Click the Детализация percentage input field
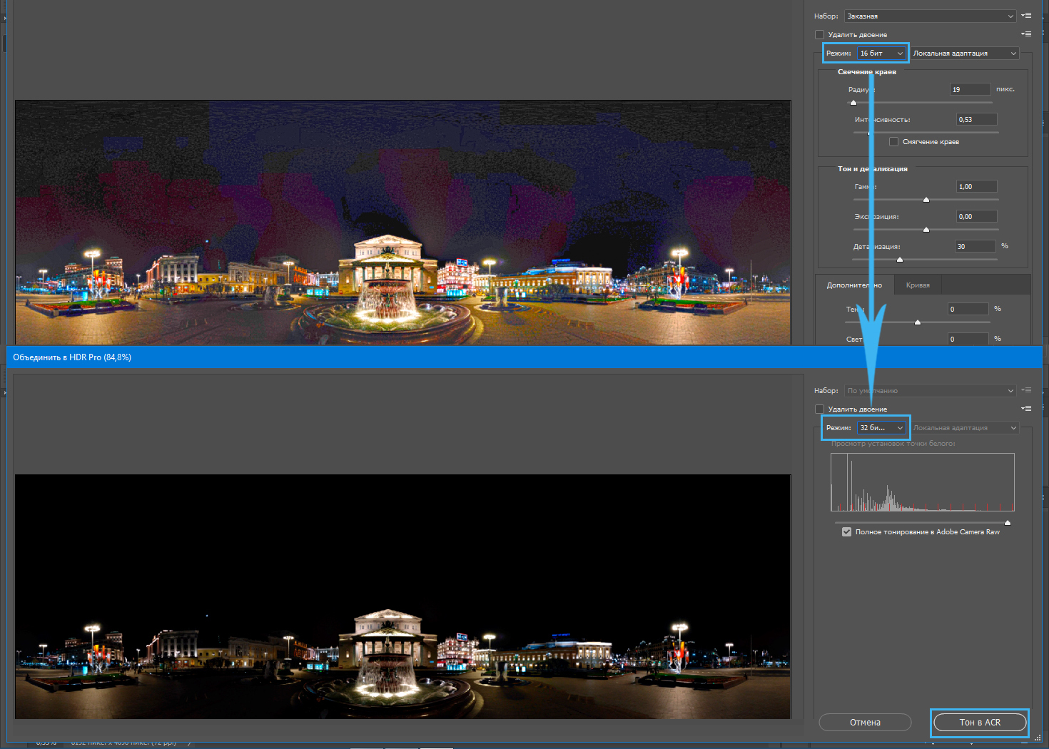Image resolution: width=1049 pixels, height=749 pixels. click(975, 247)
